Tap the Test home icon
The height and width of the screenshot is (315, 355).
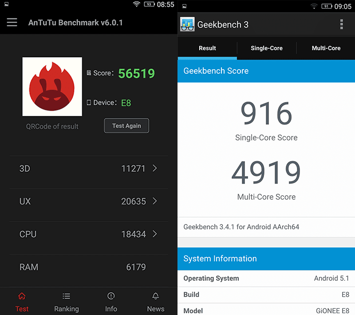(x=22, y=296)
